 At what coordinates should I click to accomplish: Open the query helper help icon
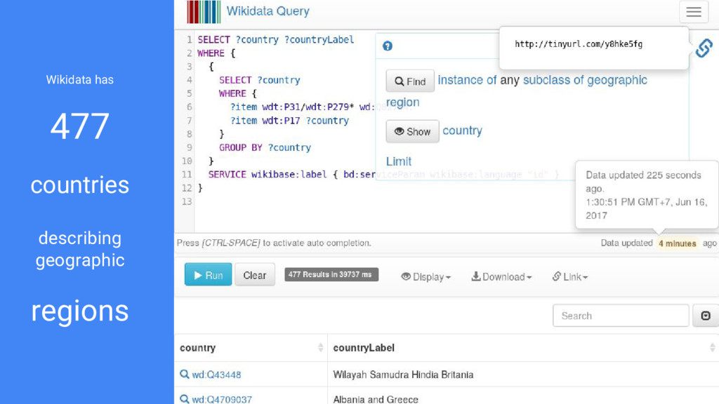[388, 46]
